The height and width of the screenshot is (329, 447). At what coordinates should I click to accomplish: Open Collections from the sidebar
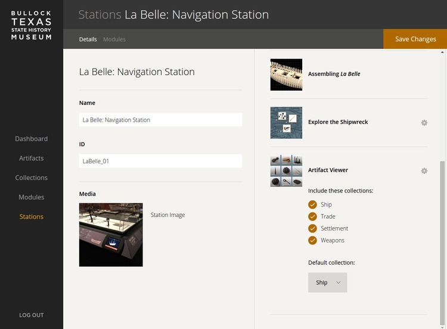tap(32, 178)
